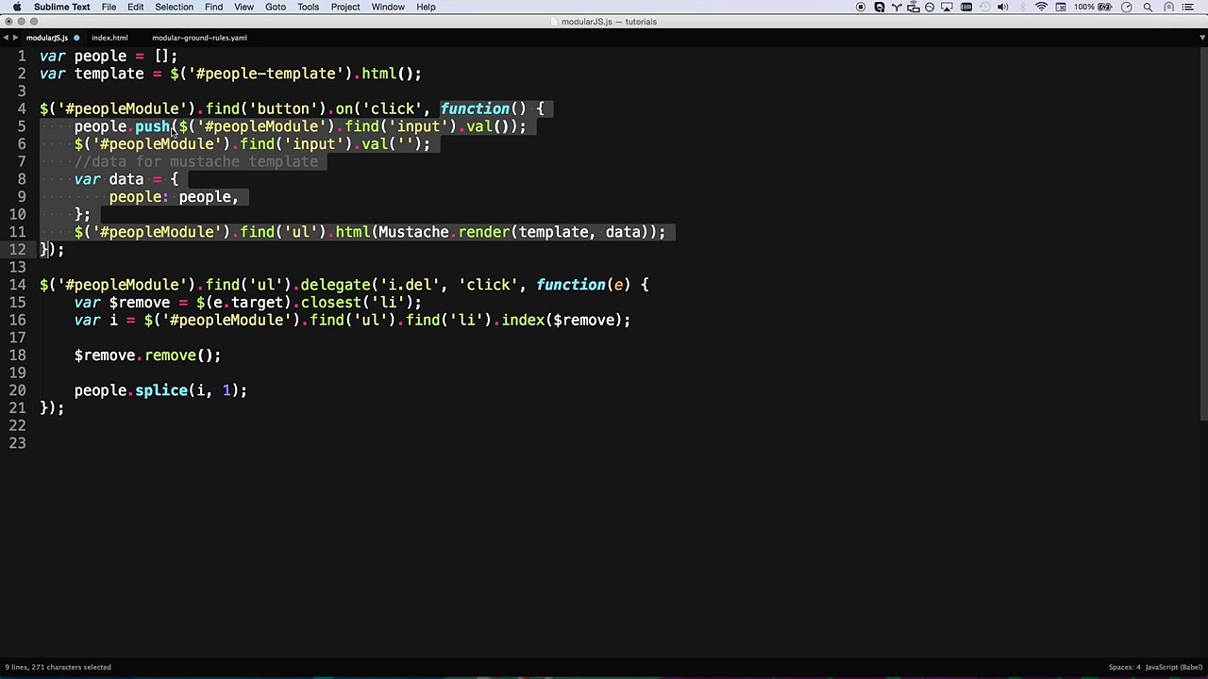Go to previous tab with left arrow
The width and height of the screenshot is (1208, 679).
6,38
